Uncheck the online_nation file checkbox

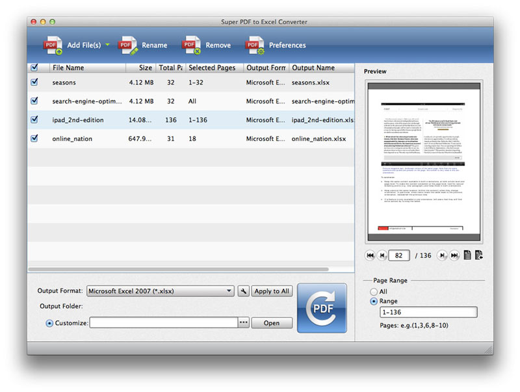34,138
